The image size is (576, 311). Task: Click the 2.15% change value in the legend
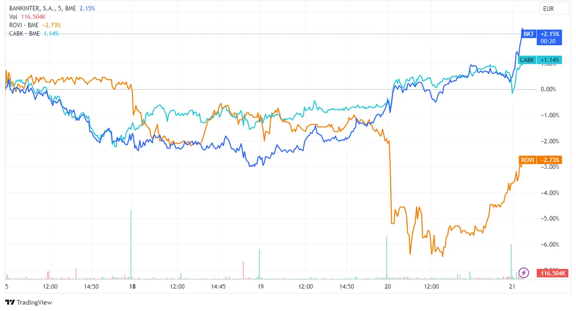86,8
